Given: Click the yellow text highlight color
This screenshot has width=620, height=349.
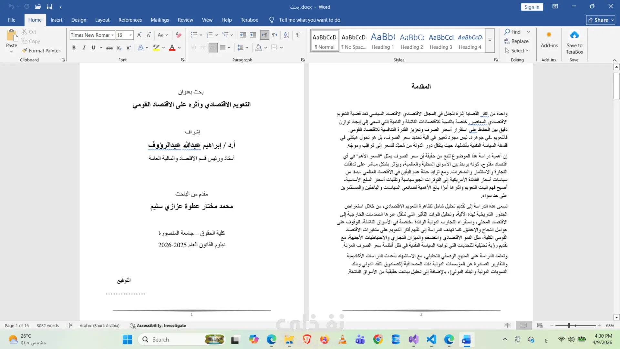Looking at the screenshot, I should (x=156, y=48).
